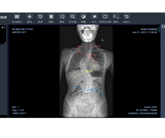Click upper endpoint circle of yellow line
The height and width of the screenshot is (138, 165).
click(x=95, y=66)
